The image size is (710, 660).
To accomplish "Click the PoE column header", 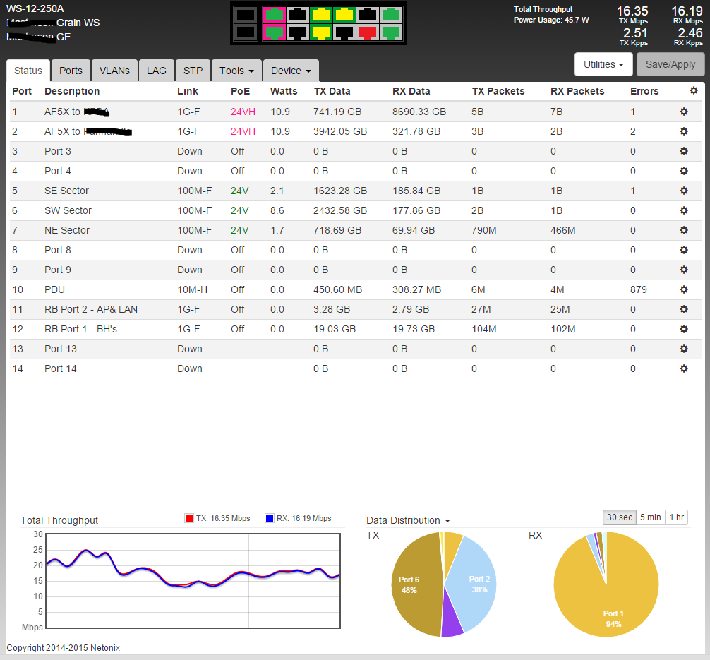I will point(241,91).
